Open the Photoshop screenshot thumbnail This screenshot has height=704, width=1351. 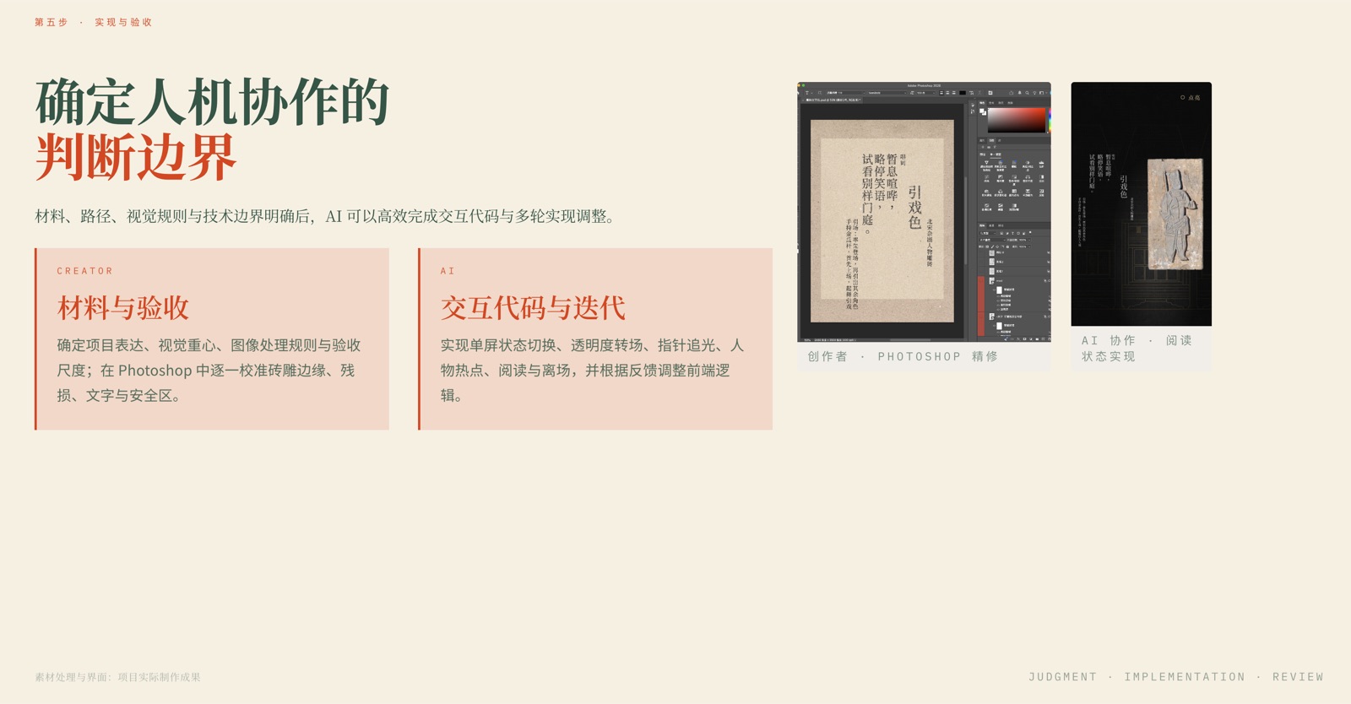(925, 212)
